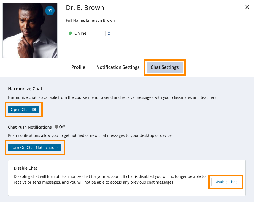
Task: Click the Disable Chat button
Action: click(225, 182)
